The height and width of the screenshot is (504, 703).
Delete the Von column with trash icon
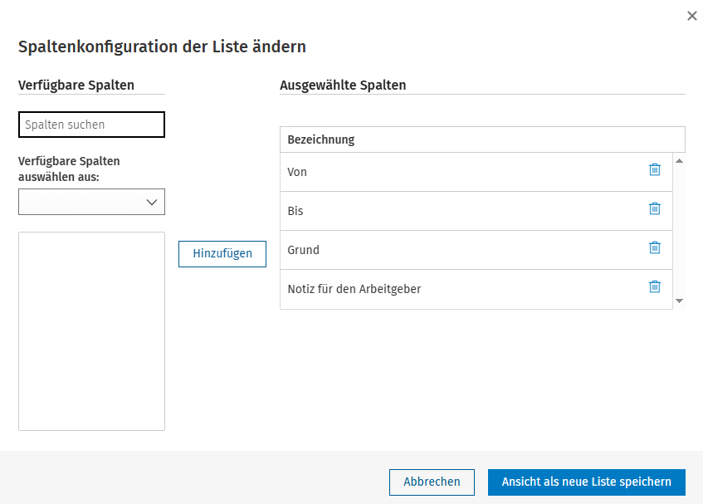(655, 169)
